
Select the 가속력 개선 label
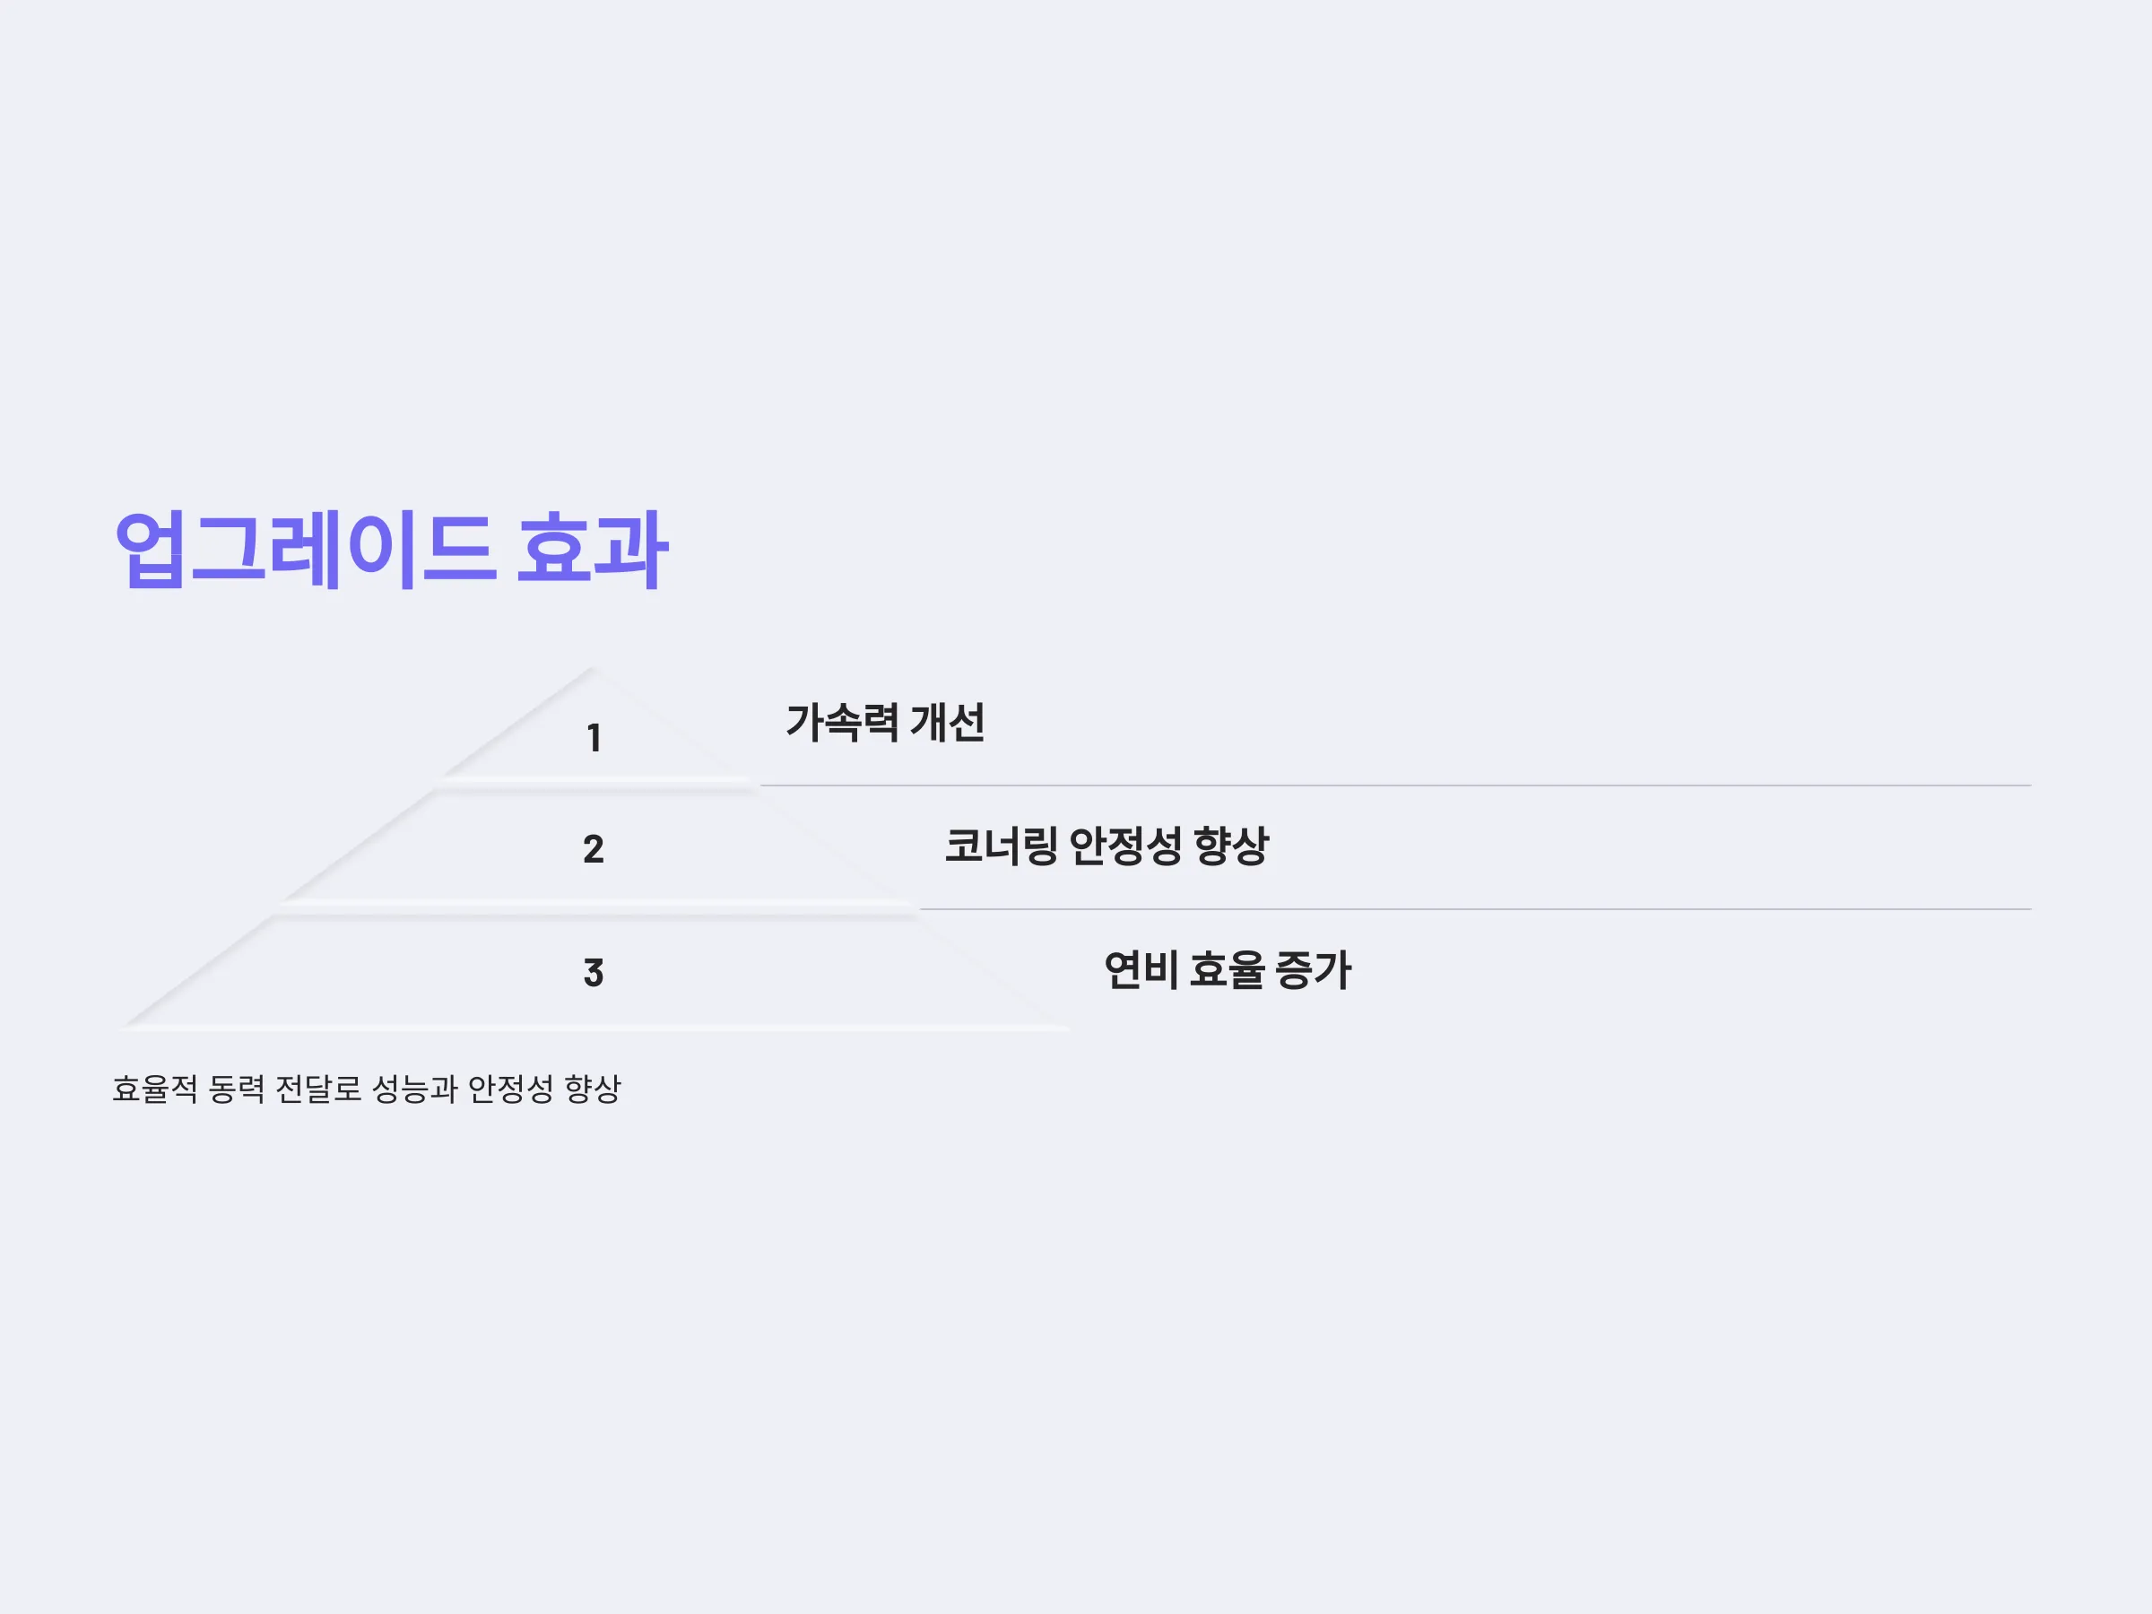pyautogui.click(x=885, y=723)
